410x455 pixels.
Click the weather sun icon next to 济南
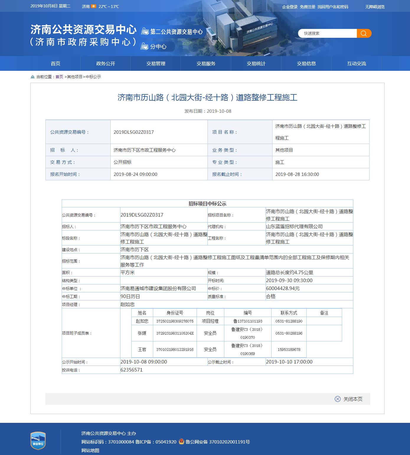click(94, 6)
